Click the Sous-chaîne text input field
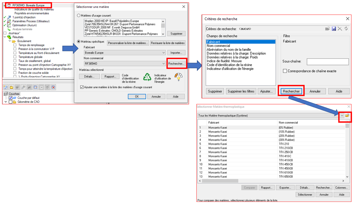The width and height of the screenshot is (362, 207). pyautogui.click(x=327, y=62)
